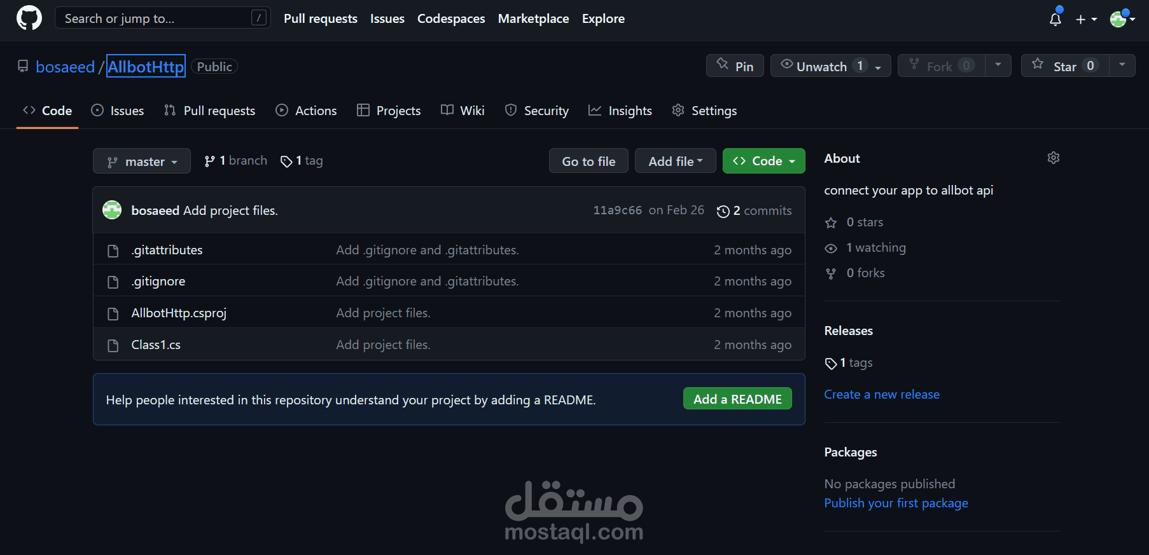Switch to the Security tab
This screenshot has height=555, width=1149.
click(x=537, y=111)
